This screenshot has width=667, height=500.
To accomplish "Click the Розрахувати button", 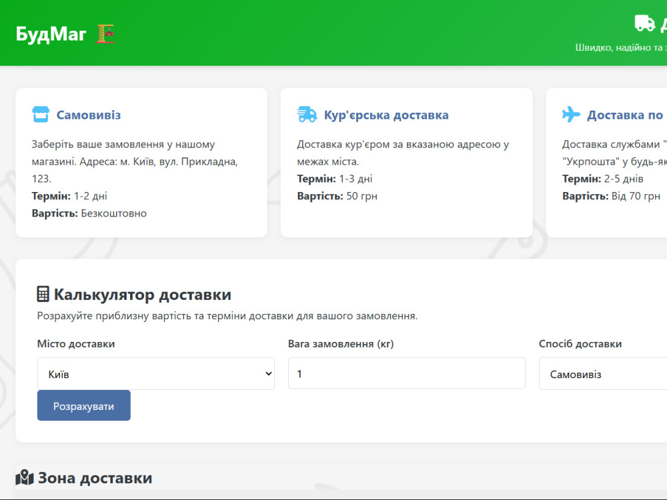I will 84,405.
